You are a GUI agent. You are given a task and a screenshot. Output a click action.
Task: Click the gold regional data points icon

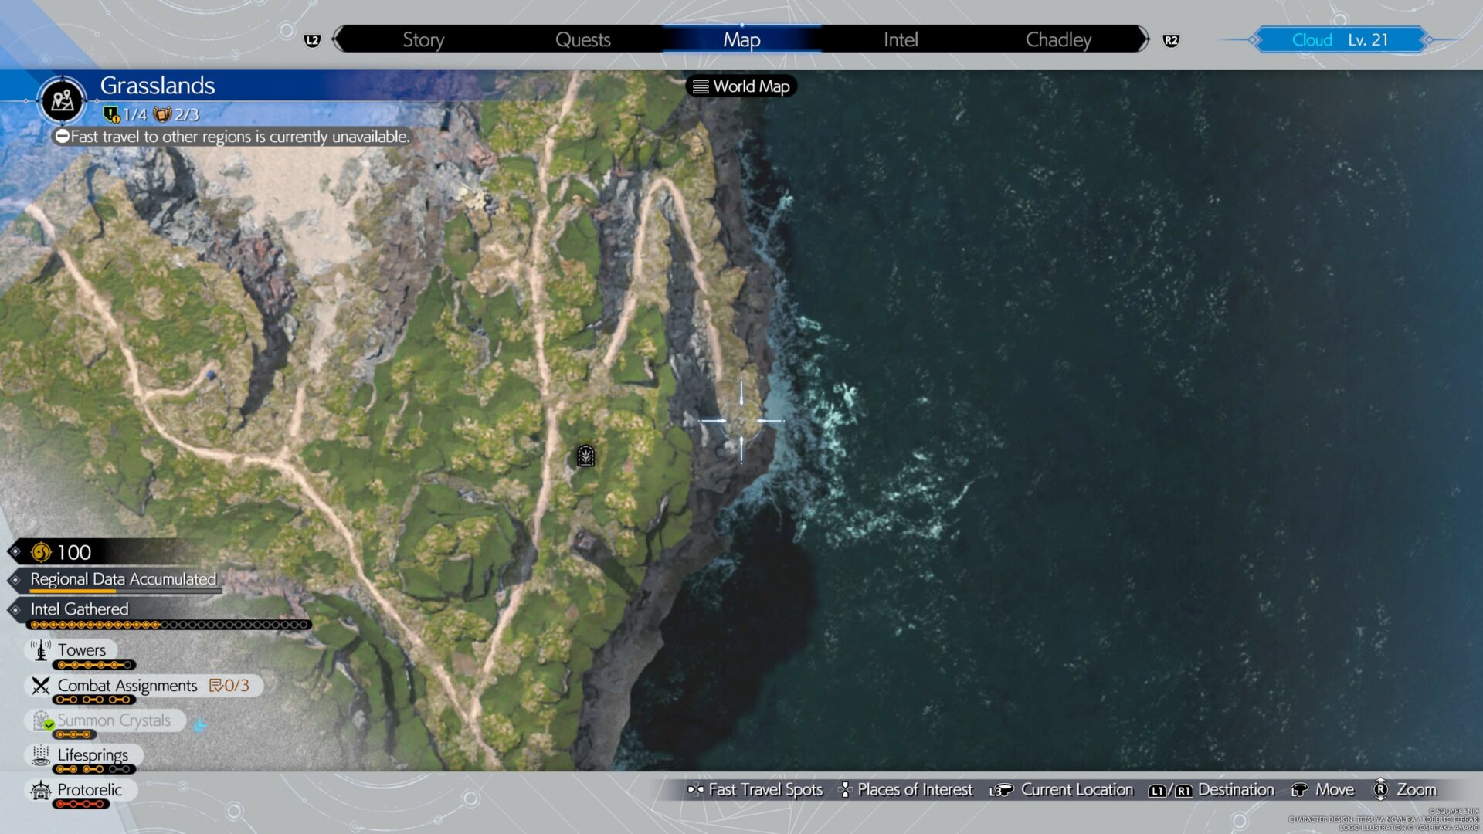41,552
